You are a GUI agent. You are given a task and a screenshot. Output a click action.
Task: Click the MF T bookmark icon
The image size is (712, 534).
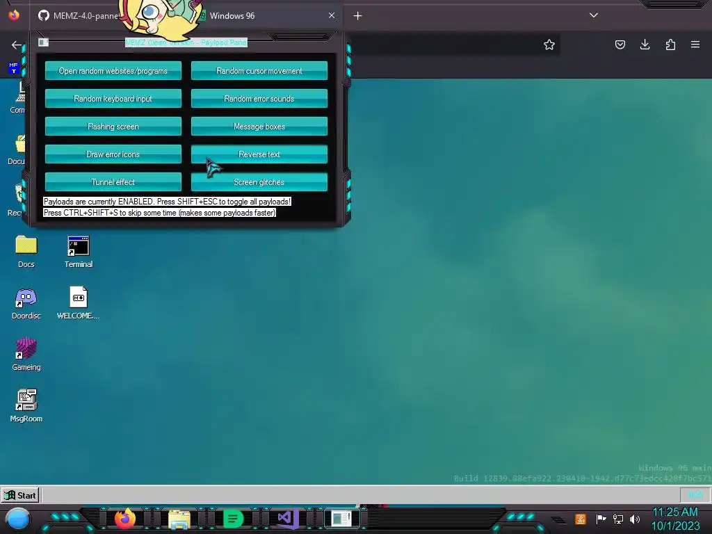click(x=14, y=67)
